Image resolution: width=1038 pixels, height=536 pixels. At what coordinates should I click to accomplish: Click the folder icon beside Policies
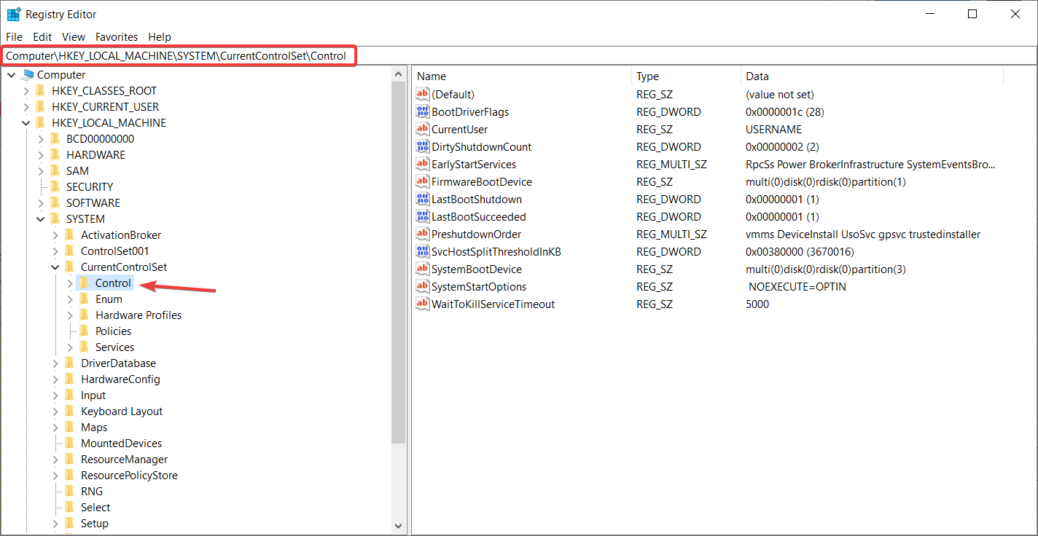(x=85, y=331)
